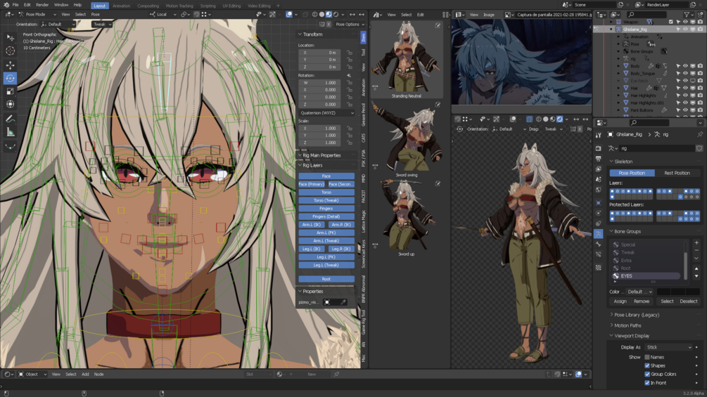Open the Display As Stick dropdown
Screen dimensions: 707x397
point(668,347)
